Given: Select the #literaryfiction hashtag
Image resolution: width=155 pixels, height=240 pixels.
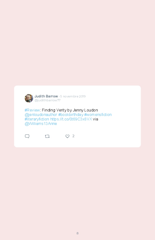Looking at the screenshot, I should tap(37, 119).
